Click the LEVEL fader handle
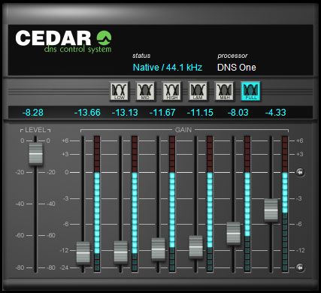 click(36, 154)
